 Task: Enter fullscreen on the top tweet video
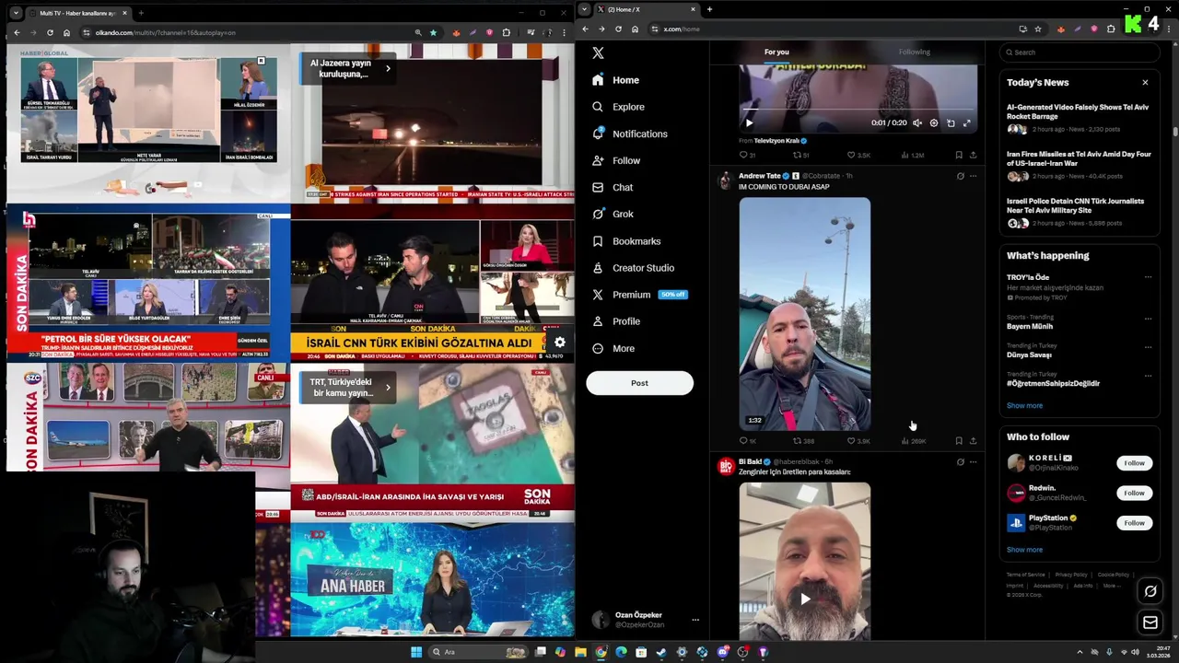tap(966, 122)
